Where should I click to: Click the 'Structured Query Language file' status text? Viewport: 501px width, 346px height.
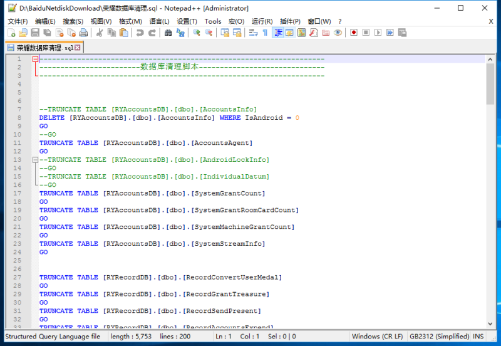pyautogui.click(x=53, y=337)
